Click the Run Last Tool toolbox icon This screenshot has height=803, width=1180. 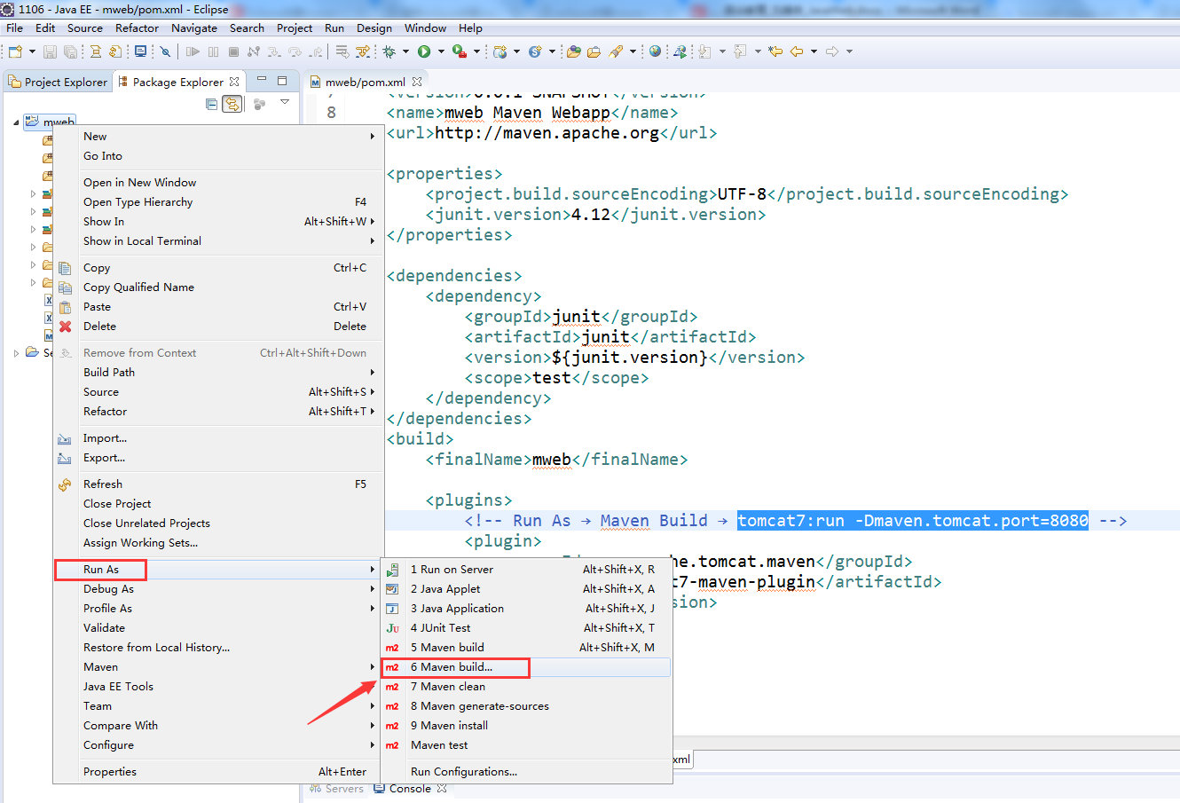459,51
